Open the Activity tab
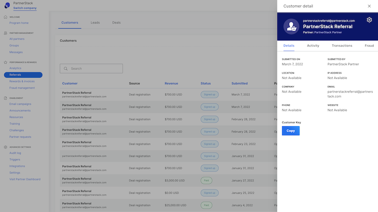378x212 pixels. pyautogui.click(x=313, y=46)
